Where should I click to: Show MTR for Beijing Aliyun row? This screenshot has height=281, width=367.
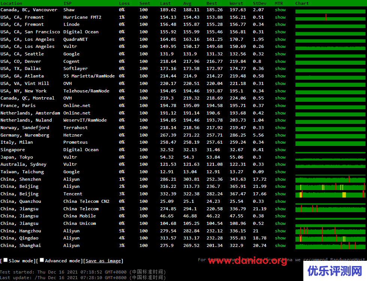(x=280, y=186)
